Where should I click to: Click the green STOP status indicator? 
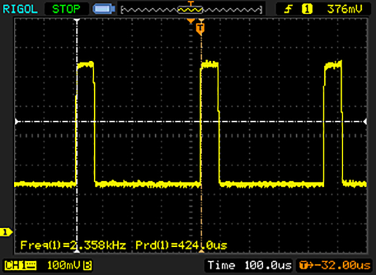pos(66,9)
